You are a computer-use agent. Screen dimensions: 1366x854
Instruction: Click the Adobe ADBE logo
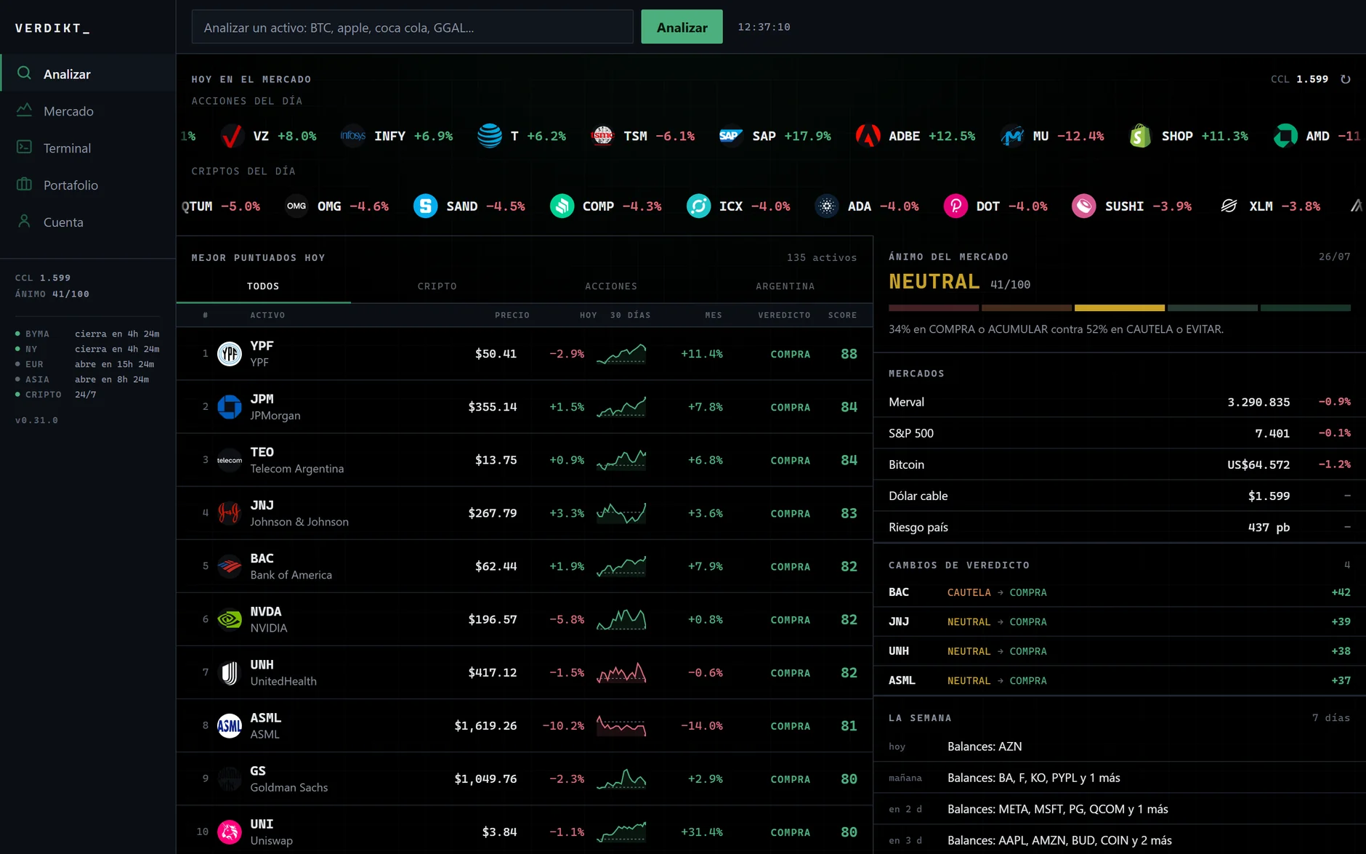click(868, 136)
